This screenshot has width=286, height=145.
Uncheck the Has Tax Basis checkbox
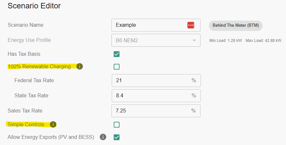[117, 54]
